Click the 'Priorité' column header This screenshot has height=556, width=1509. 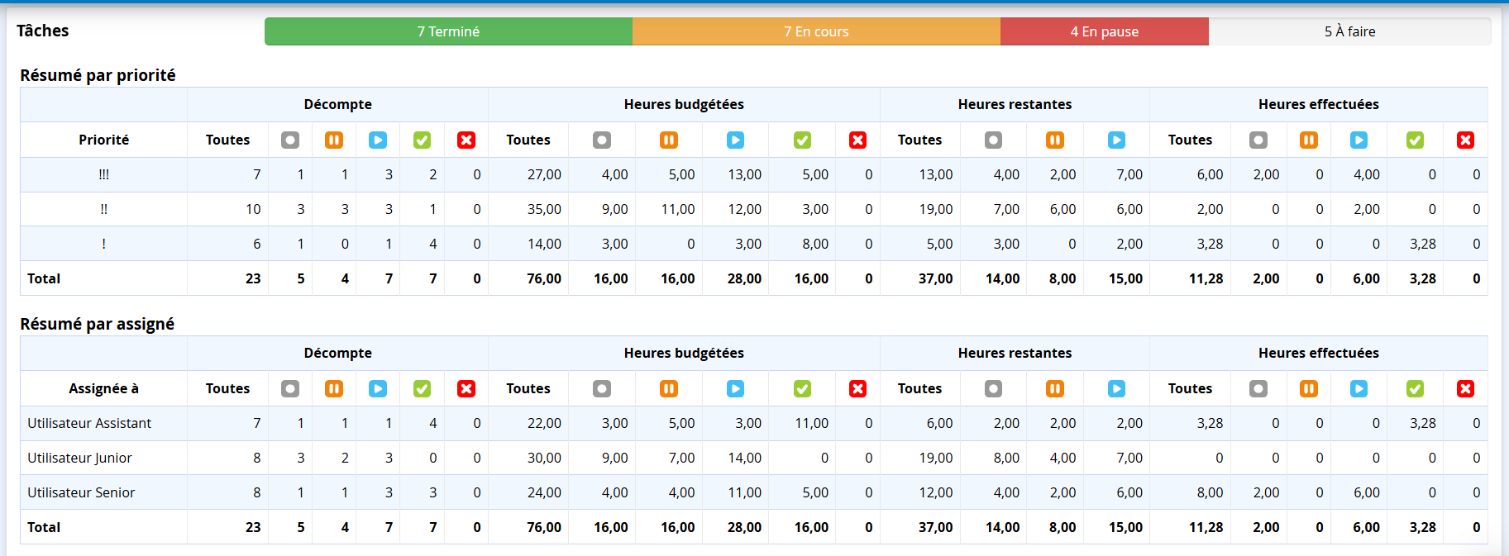pyautogui.click(x=103, y=140)
